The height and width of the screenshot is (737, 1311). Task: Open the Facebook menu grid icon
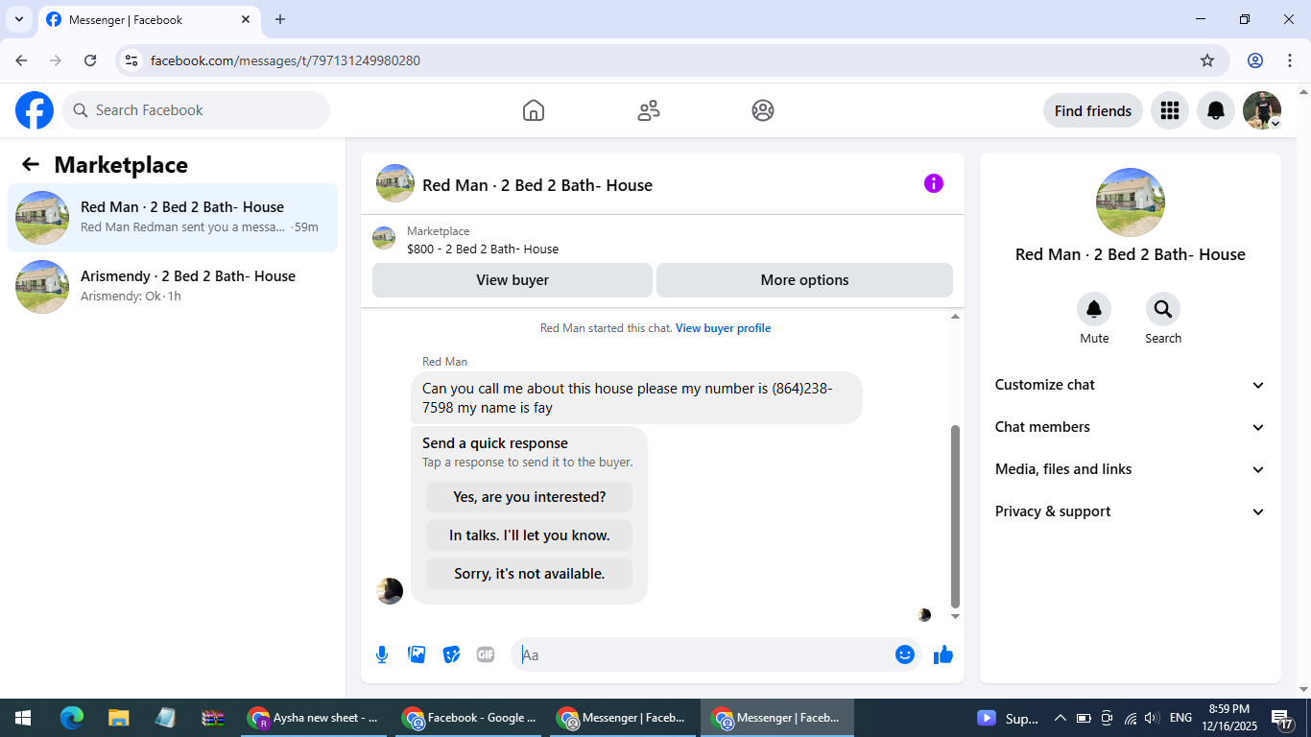pos(1169,110)
